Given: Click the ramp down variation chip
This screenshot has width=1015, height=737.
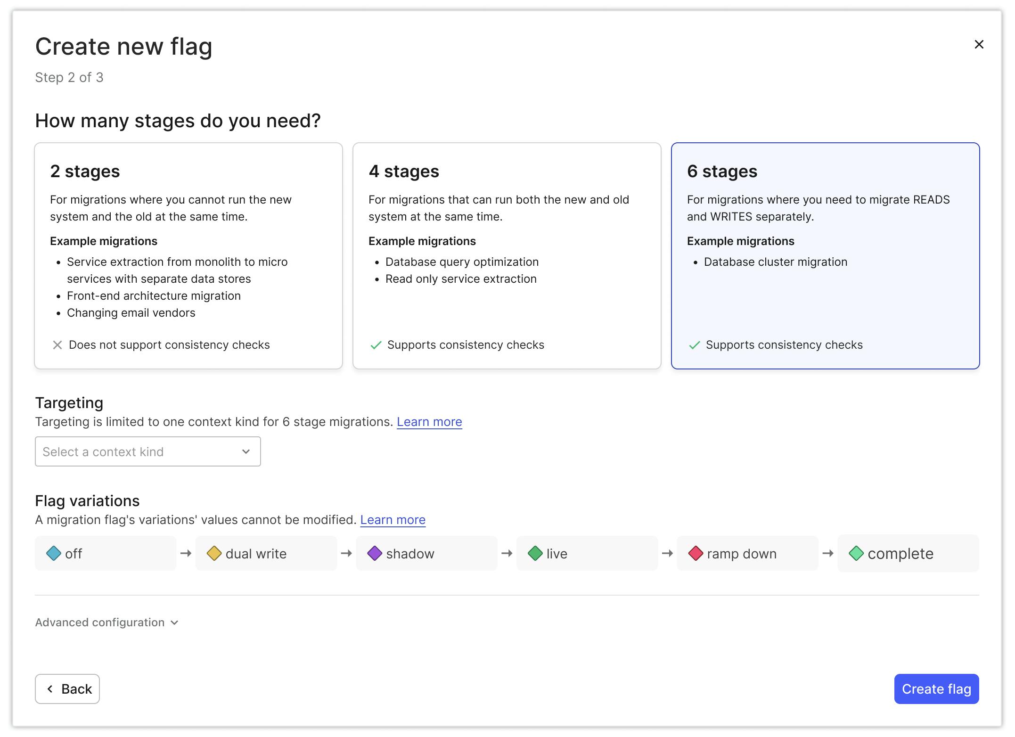Looking at the screenshot, I should click(747, 553).
